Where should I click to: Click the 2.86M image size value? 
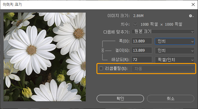(138, 16)
